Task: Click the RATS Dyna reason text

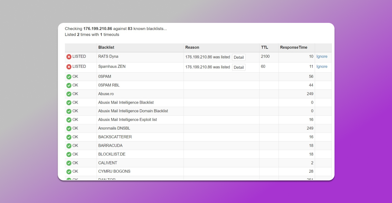Action: pos(208,57)
